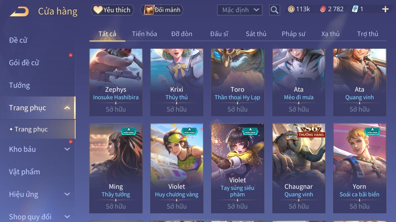Switch to the Sát thủ tab
The height and width of the screenshot is (222, 396).
pos(256,34)
